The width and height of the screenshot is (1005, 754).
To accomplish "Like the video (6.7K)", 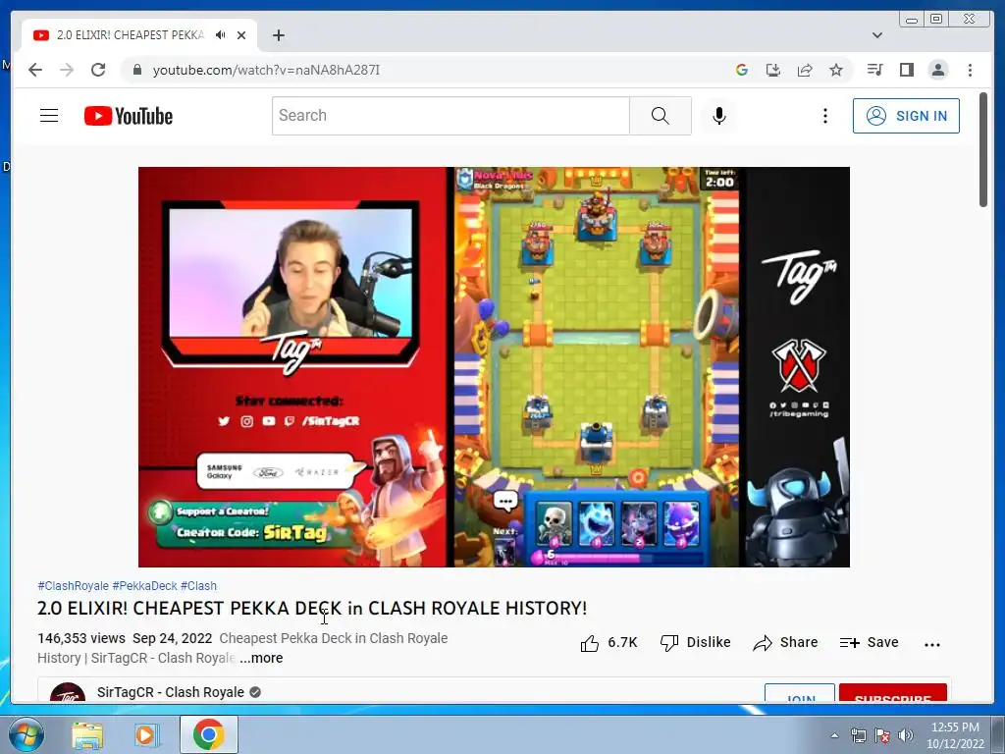I will (608, 642).
